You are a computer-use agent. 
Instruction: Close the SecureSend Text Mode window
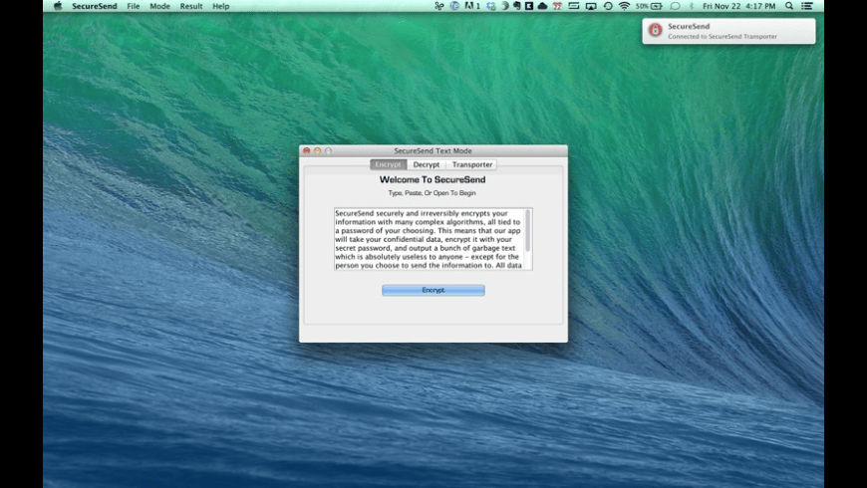pos(306,150)
